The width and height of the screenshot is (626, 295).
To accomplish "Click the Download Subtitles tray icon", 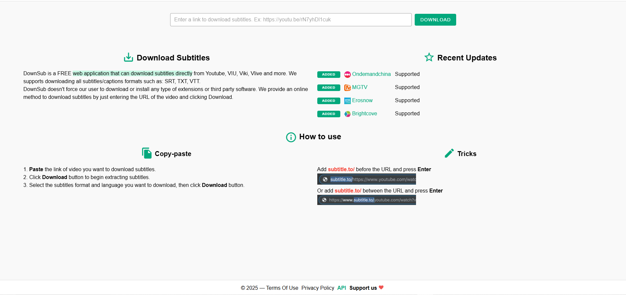I will point(128,57).
